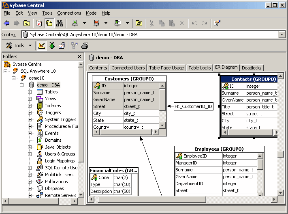This screenshot has height=214, width=288.
Task: Expand the Indexes folder
Action: pyautogui.click(x=30, y=106)
